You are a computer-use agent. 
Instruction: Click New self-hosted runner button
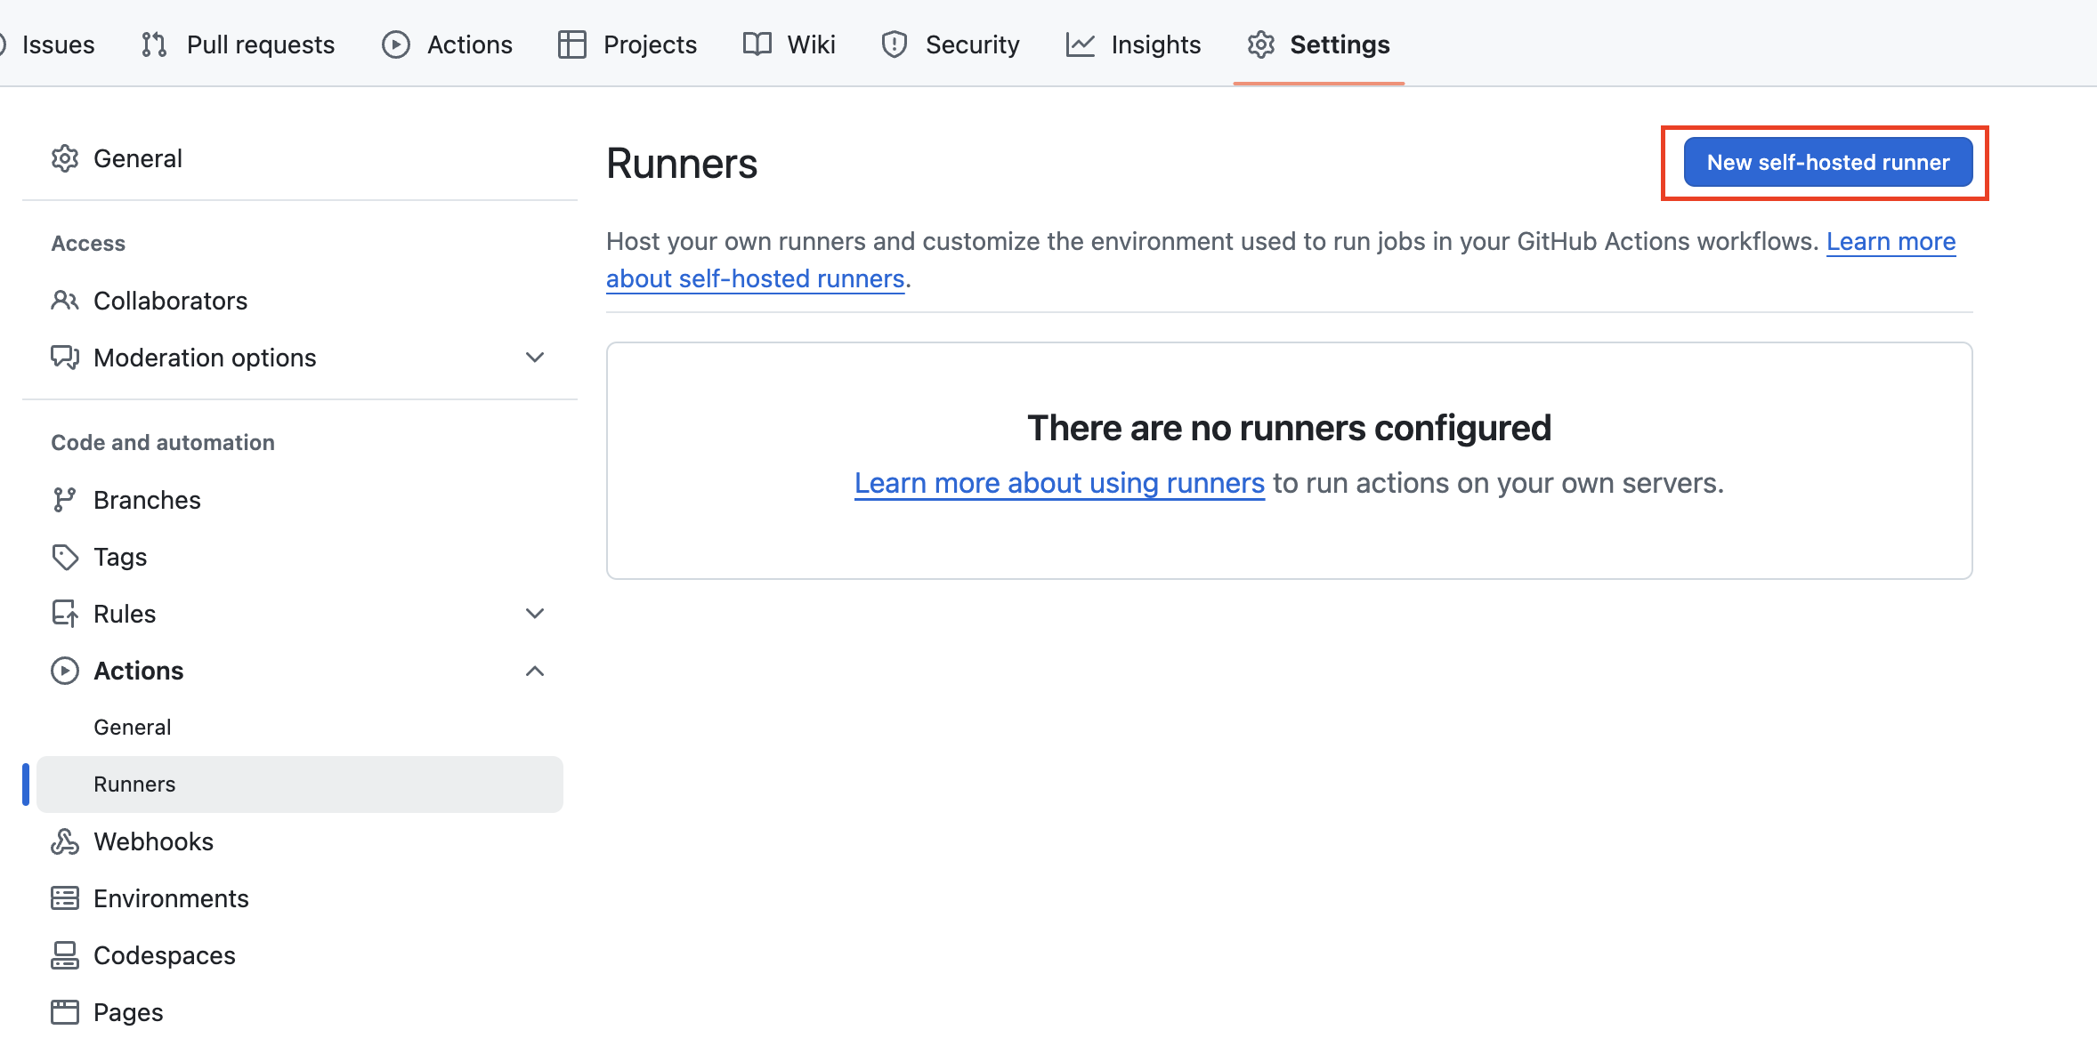tap(1827, 163)
